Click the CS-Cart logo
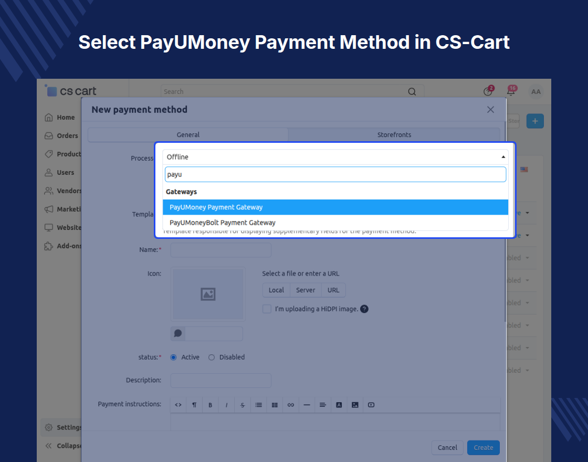Viewport: 588px width, 462px height. pyautogui.click(x=70, y=91)
